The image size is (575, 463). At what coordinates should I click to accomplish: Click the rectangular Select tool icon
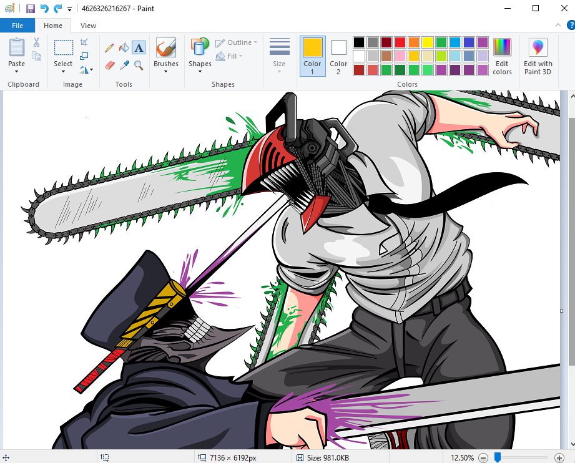pyautogui.click(x=64, y=47)
